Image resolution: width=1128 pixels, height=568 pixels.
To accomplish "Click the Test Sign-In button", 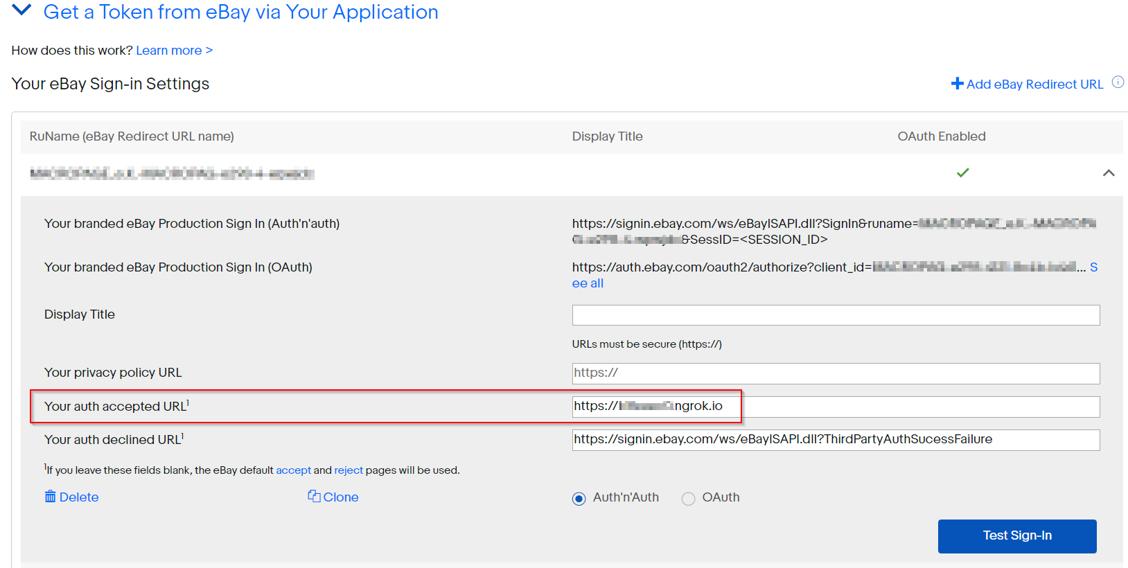I will 1017,536.
